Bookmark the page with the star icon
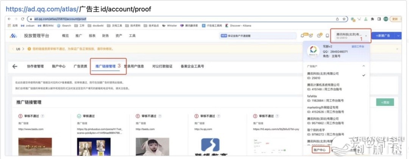Viewport: 409px width, 159px height. (344, 19)
